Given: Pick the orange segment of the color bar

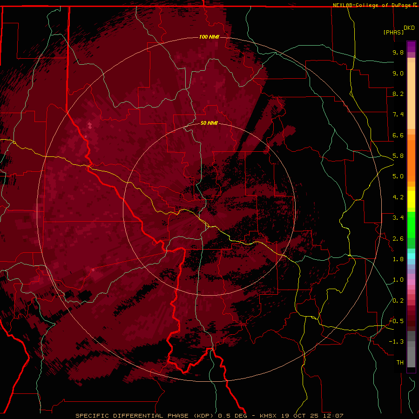Looking at the screenshot, I should tap(411, 161).
